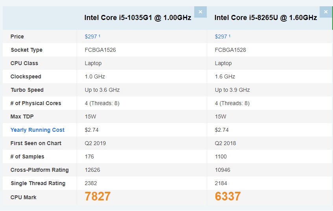
Task: Click the Up to 3.6 GHz value
Action: click(102, 90)
